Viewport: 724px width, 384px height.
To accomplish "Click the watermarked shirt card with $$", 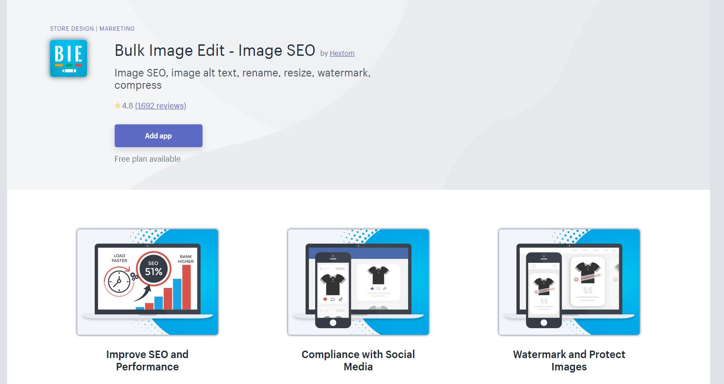I will [x=588, y=281].
